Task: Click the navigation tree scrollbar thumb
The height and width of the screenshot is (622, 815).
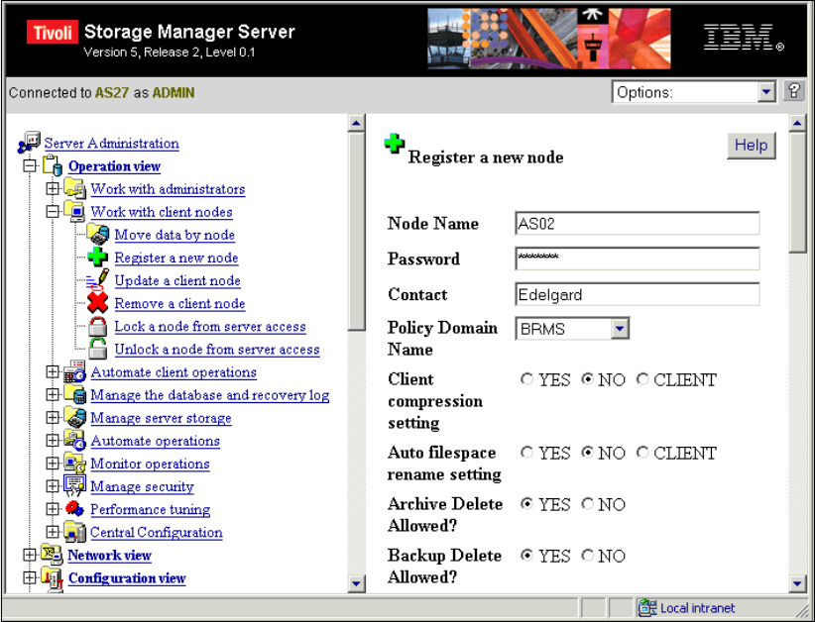Action: point(356,231)
